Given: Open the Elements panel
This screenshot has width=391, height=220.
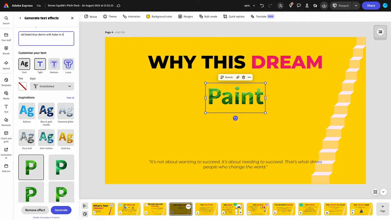Looking at the screenshot, I should click(6, 122).
